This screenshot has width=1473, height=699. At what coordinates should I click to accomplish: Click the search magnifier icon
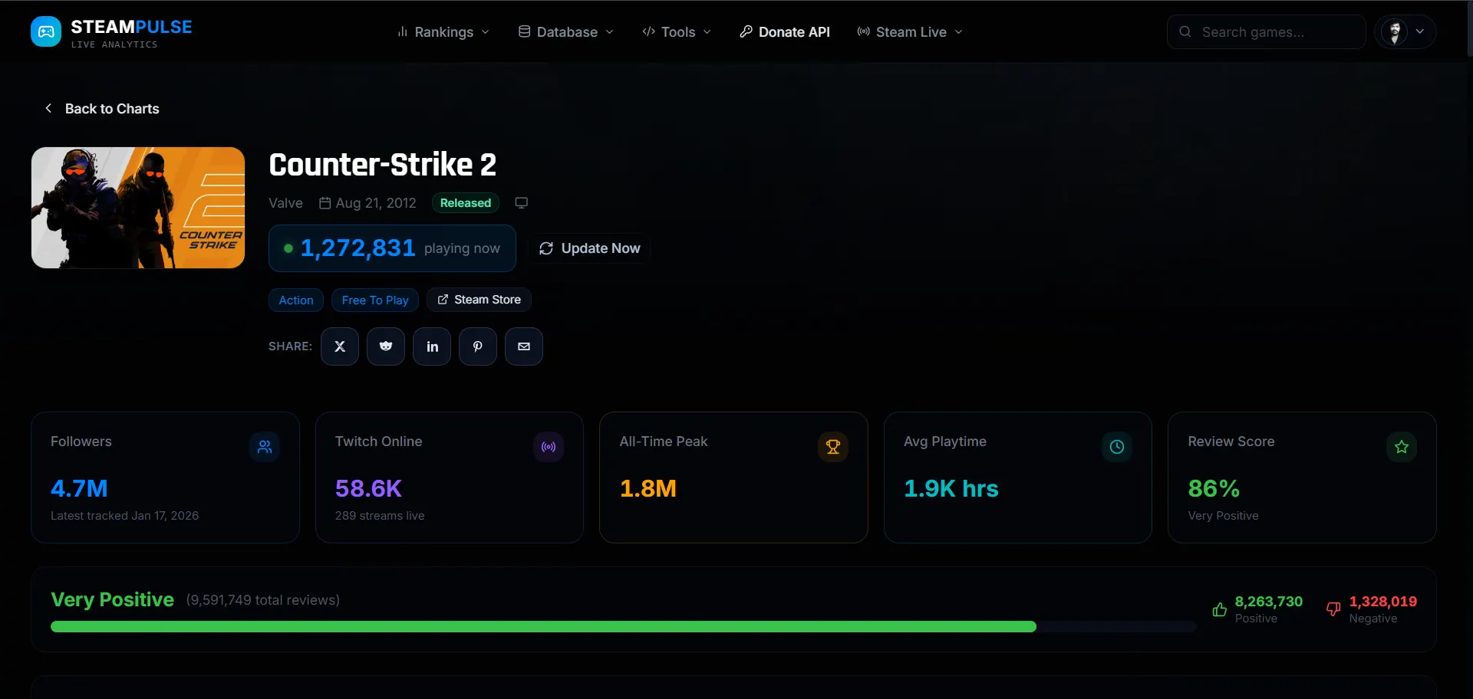pos(1185,31)
